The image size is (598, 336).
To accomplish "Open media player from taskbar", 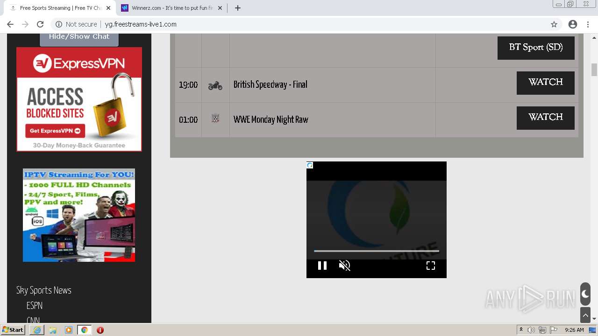I will (69, 330).
